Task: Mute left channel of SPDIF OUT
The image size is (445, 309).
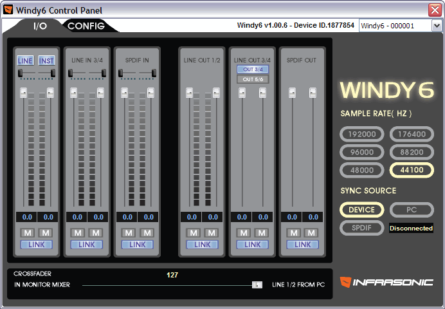Action: pyautogui.click(x=294, y=233)
